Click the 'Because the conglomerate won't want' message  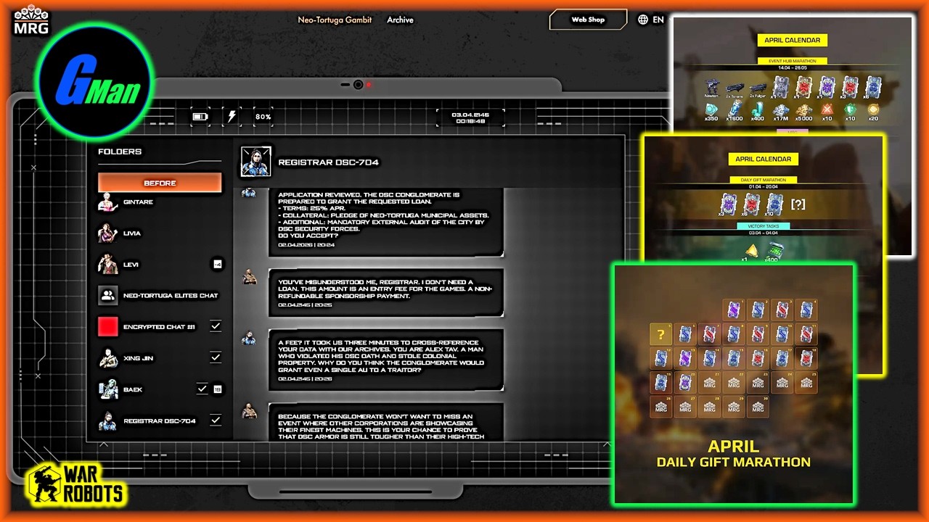pyautogui.click(x=386, y=422)
